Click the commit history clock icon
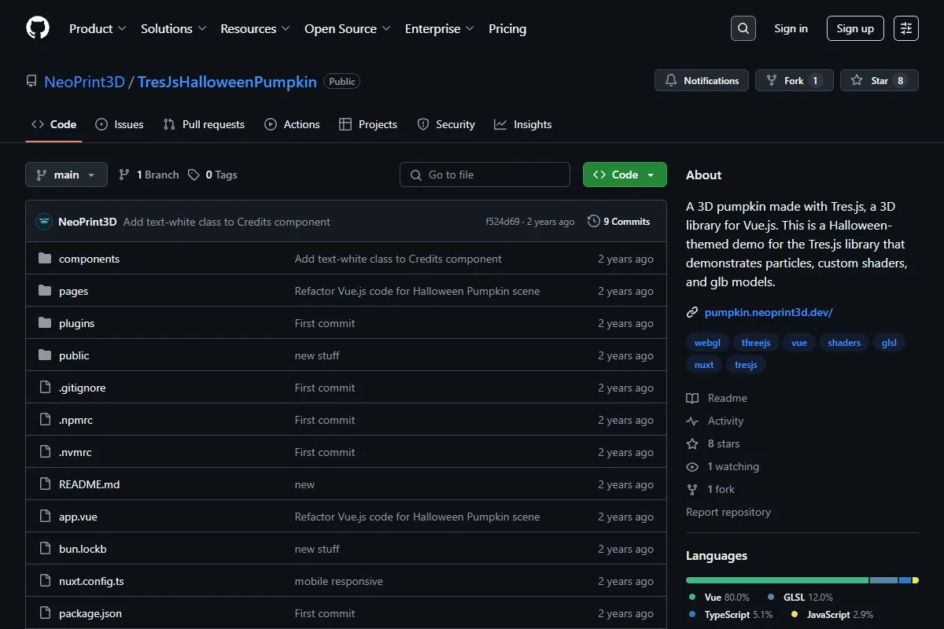 click(594, 222)
